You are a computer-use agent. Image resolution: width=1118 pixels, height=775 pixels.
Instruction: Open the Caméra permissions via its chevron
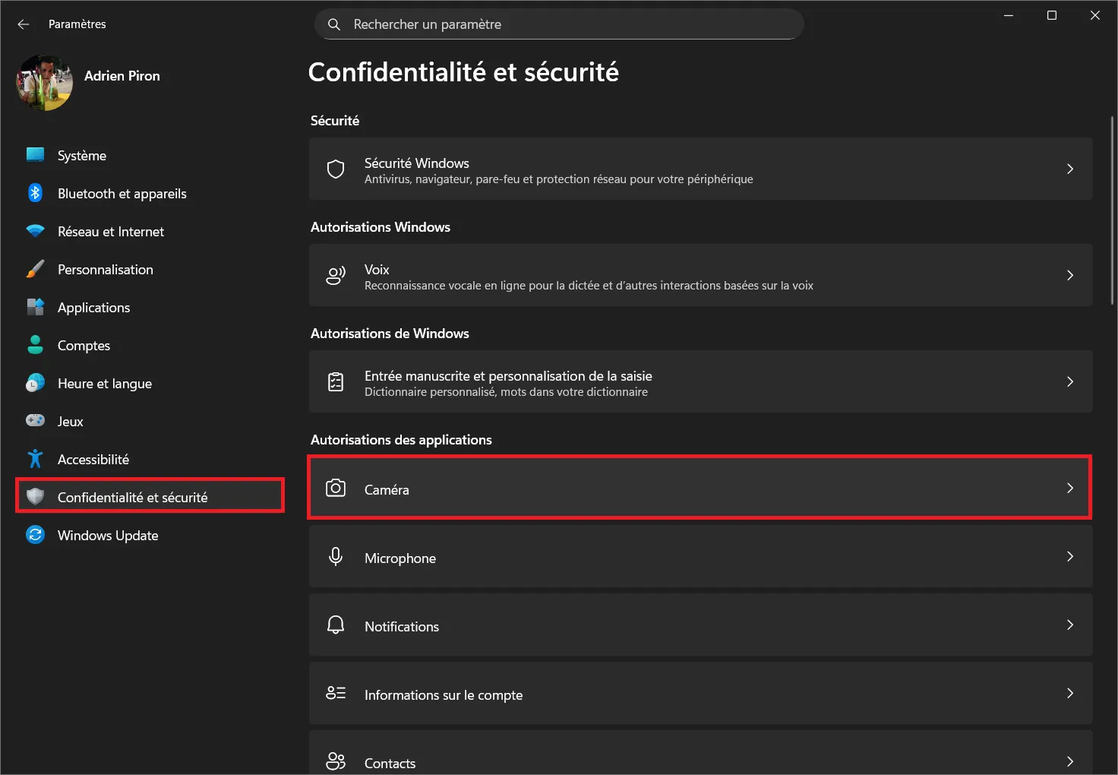coord(1070,488)
